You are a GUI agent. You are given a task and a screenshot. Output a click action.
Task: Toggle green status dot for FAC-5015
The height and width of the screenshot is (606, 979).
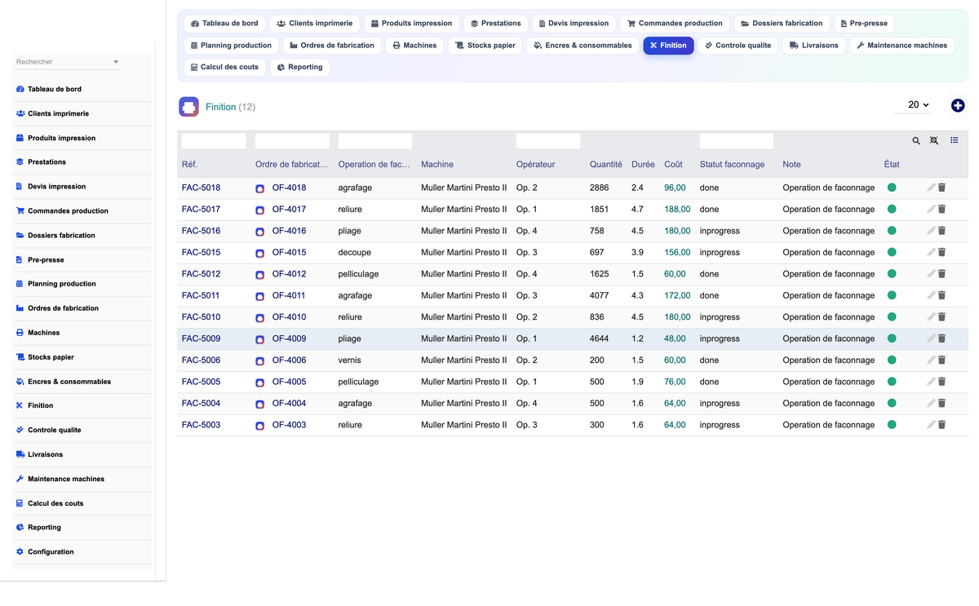892,252
